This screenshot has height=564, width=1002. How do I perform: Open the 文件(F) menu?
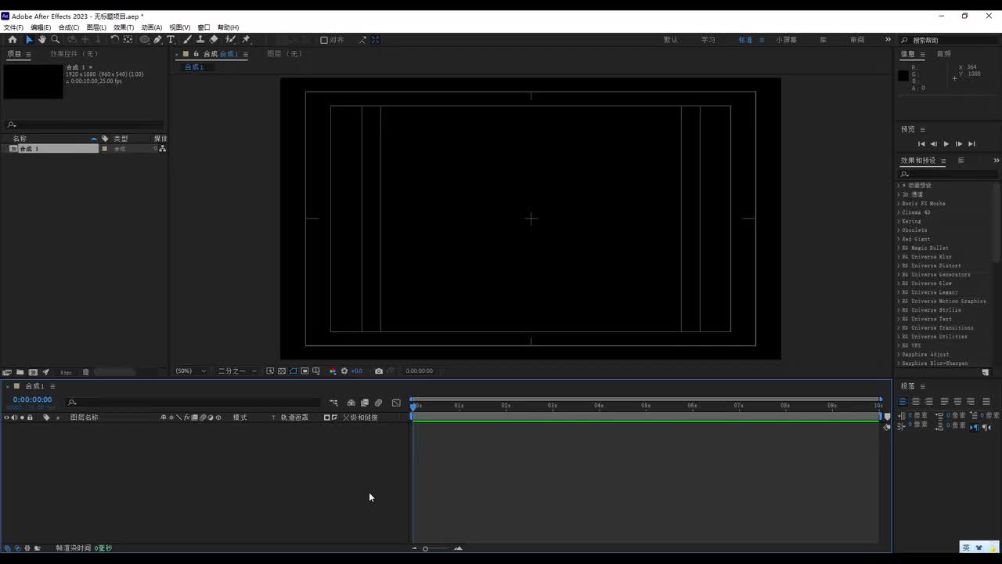(x=13, y=27)
